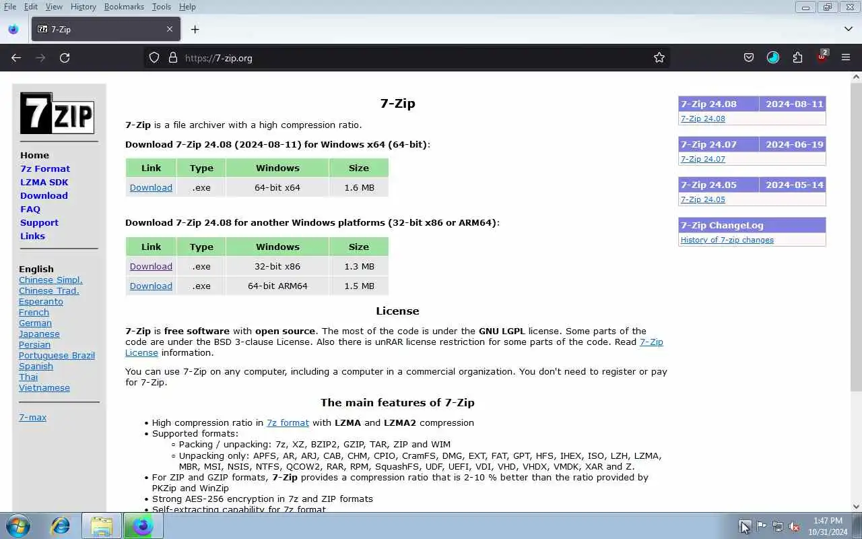Viewport: 862px width, 539px height.
Task: Open the Links sidebar link
Action: (32, 236)
